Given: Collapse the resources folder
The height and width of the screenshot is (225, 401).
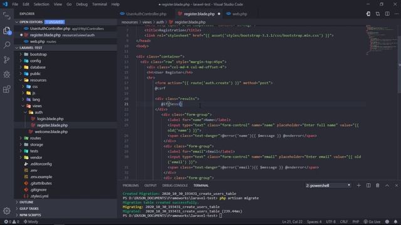Looking at the screenshot, I should pyautogui.click(x=66, y=80).
